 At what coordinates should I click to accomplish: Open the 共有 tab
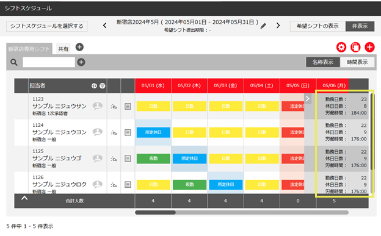point(63,49)
